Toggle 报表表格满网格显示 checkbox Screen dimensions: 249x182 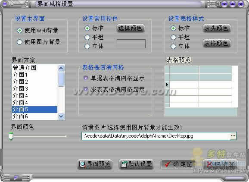tap(86, 89)
